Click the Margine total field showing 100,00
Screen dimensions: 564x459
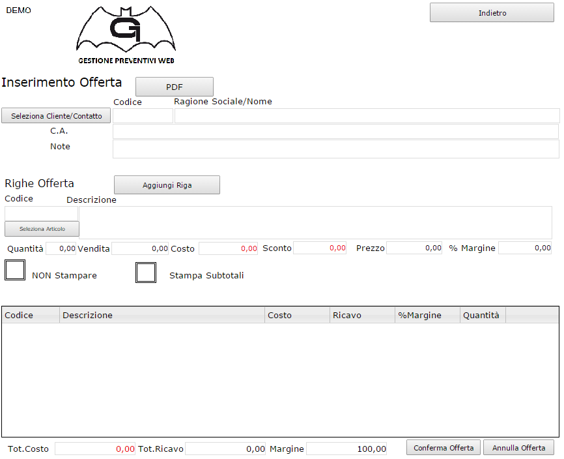tap(346, 449)
